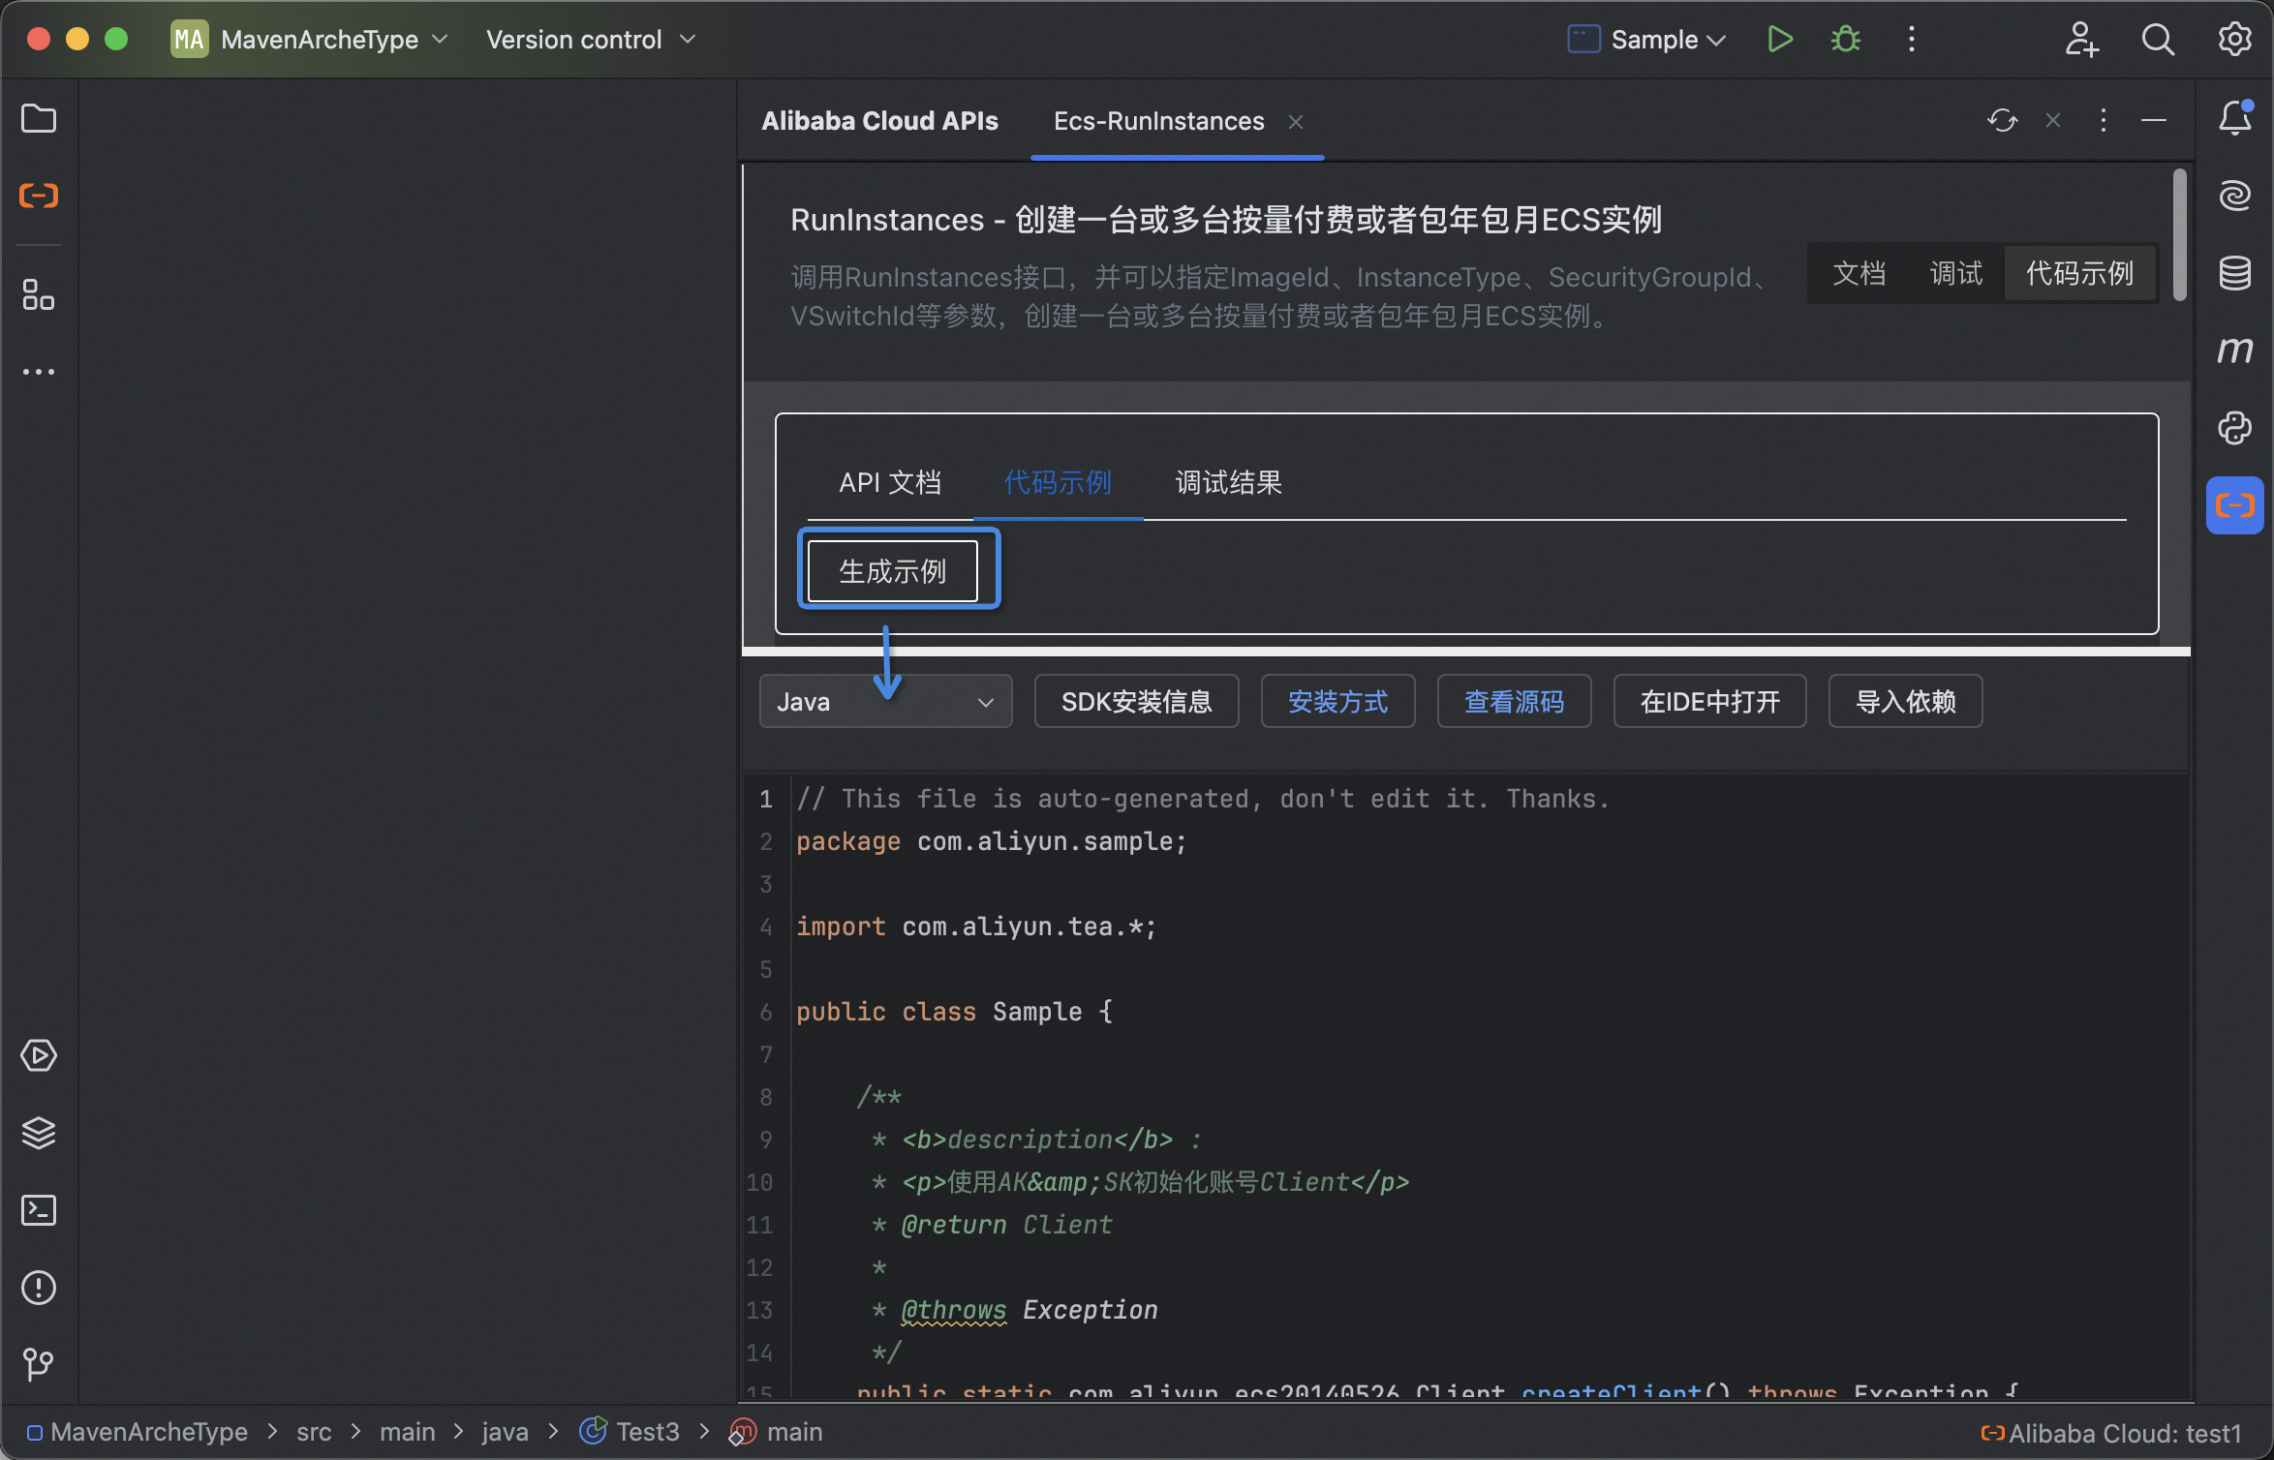This screenshot has height=1460, width=2274.
Task: Refresh the Alibaba Cloud APIs panel
Action: coord(2003,120)
